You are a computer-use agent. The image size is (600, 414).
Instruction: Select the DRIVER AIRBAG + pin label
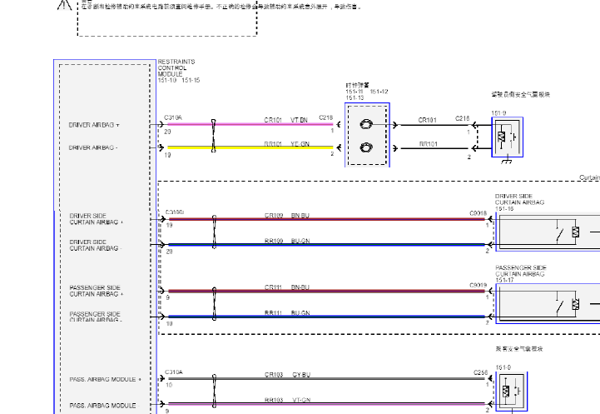pos(94,125)
